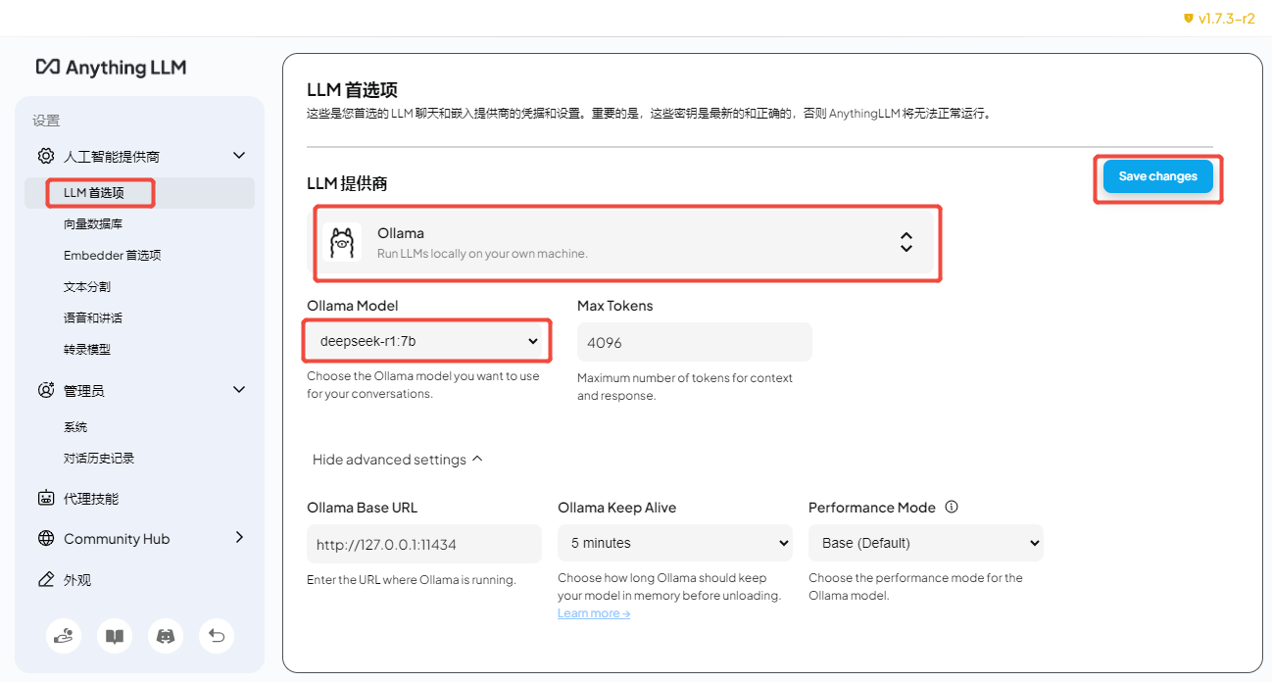1272x682 pixels.
Task: Click the gear icon beside 人工智能提供商
Action: (46, 156)
